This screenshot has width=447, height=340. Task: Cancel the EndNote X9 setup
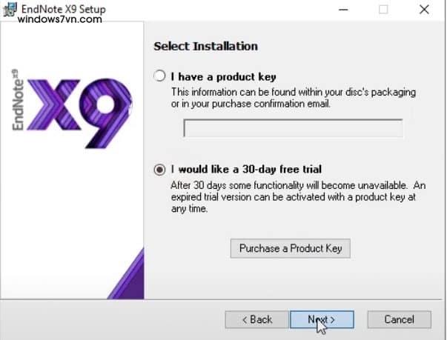(399, 319)
